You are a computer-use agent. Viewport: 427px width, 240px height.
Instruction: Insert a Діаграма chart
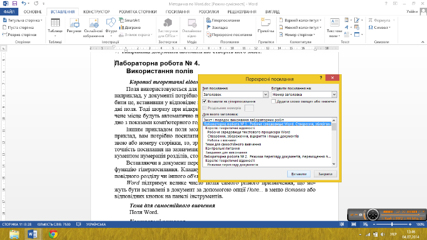pos(130,28)
